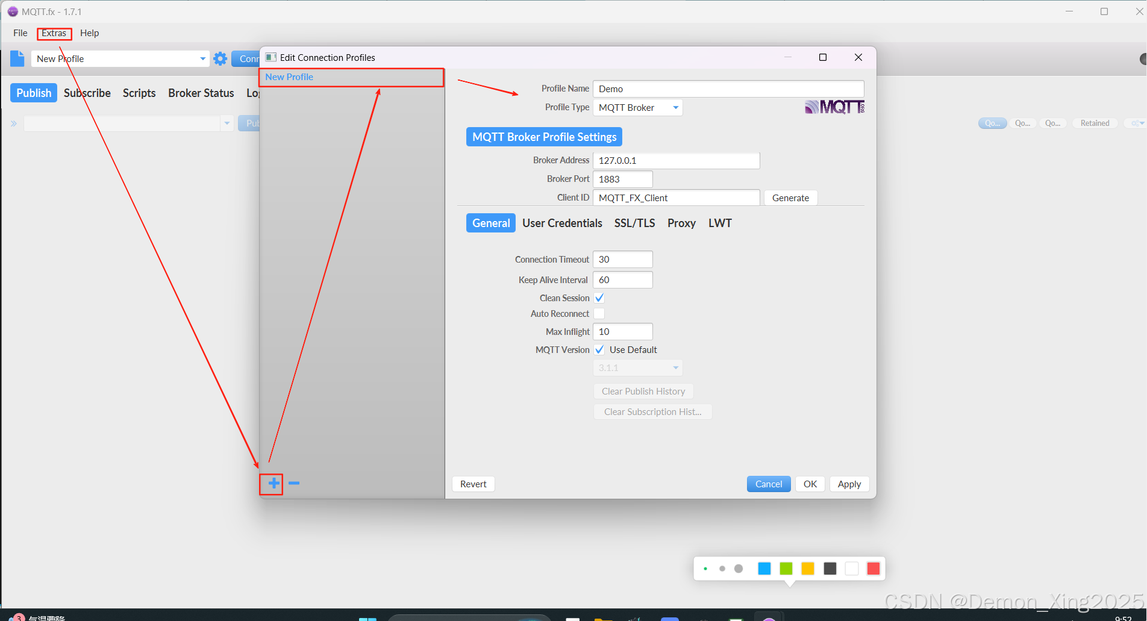Screen dimensions: 1147x621
Task: Select New Profile in the profile list
Action: (x=352, y=77)
